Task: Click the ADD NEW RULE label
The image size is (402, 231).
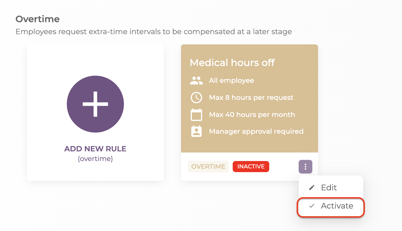Action: [x=95, y=149]
